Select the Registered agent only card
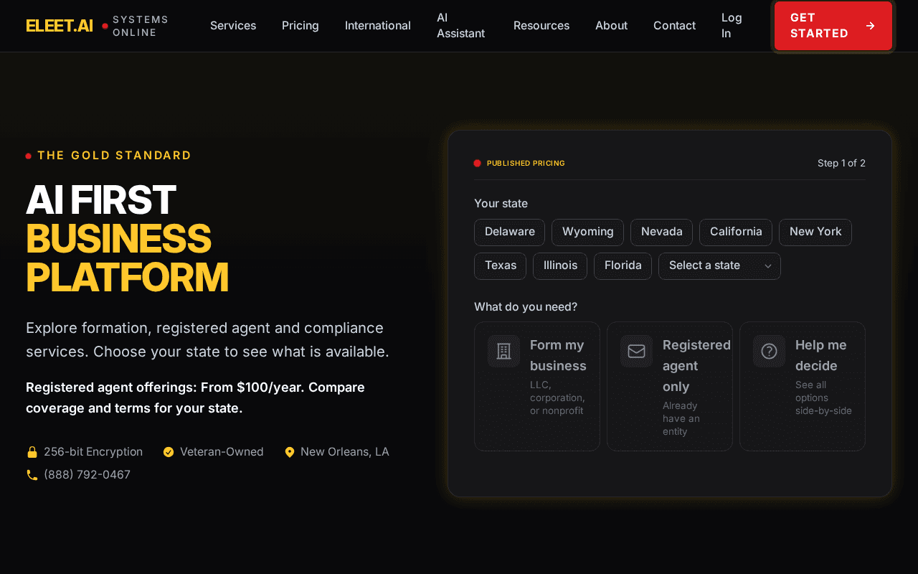Viewport: 918px width, 574px height. coord(670,387)
